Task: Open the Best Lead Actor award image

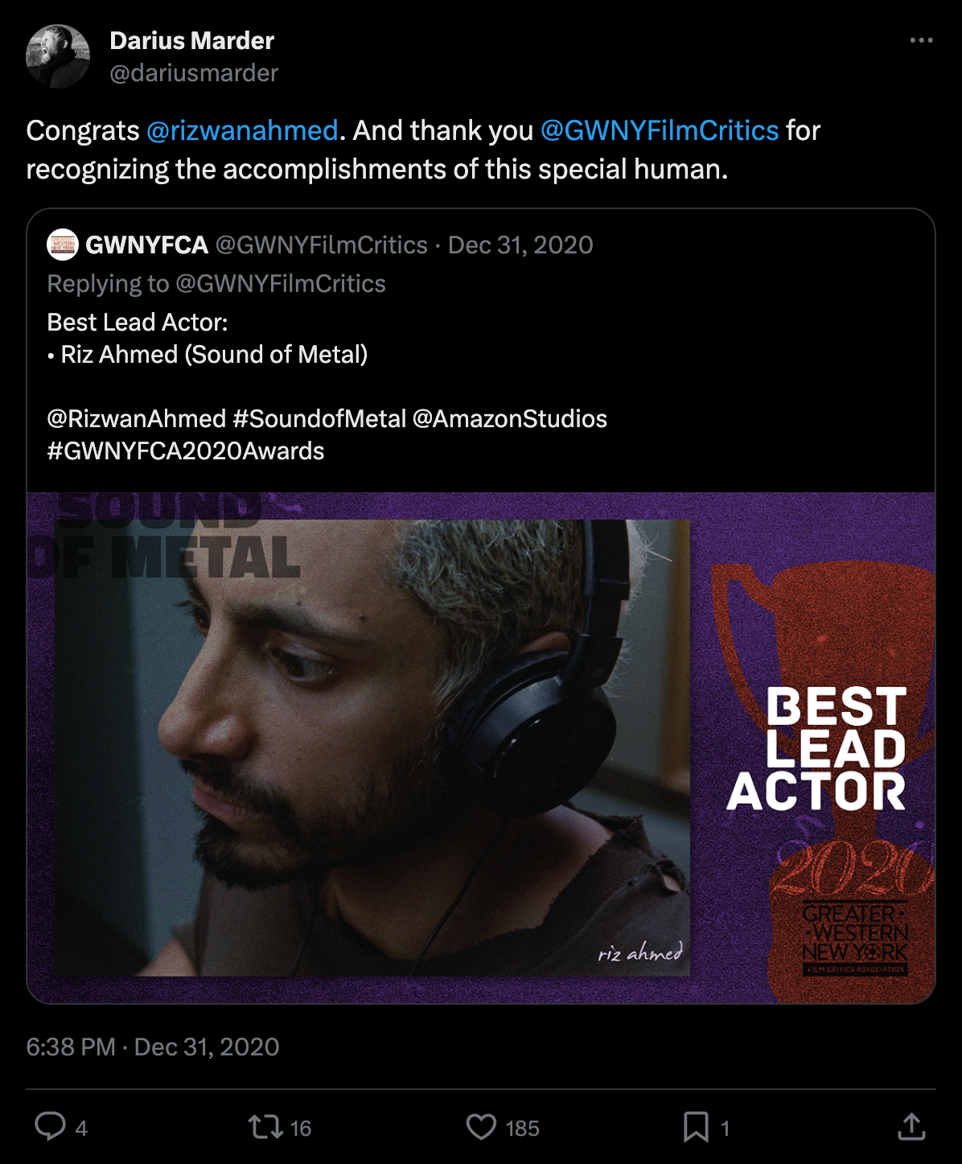Action: coord(481,747)
